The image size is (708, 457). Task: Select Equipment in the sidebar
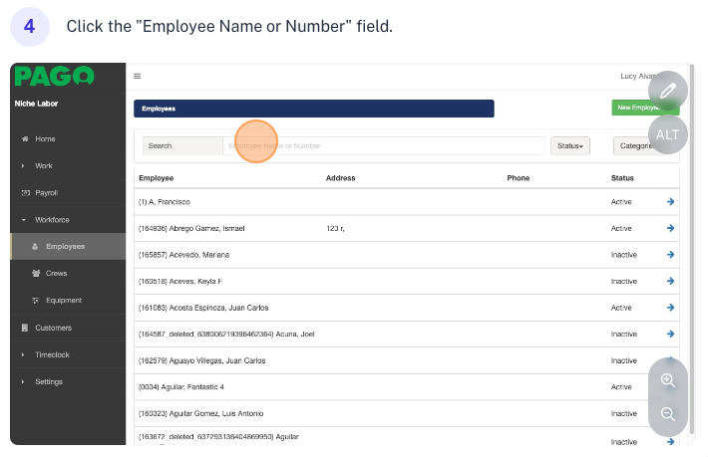[x=63, y=300]
